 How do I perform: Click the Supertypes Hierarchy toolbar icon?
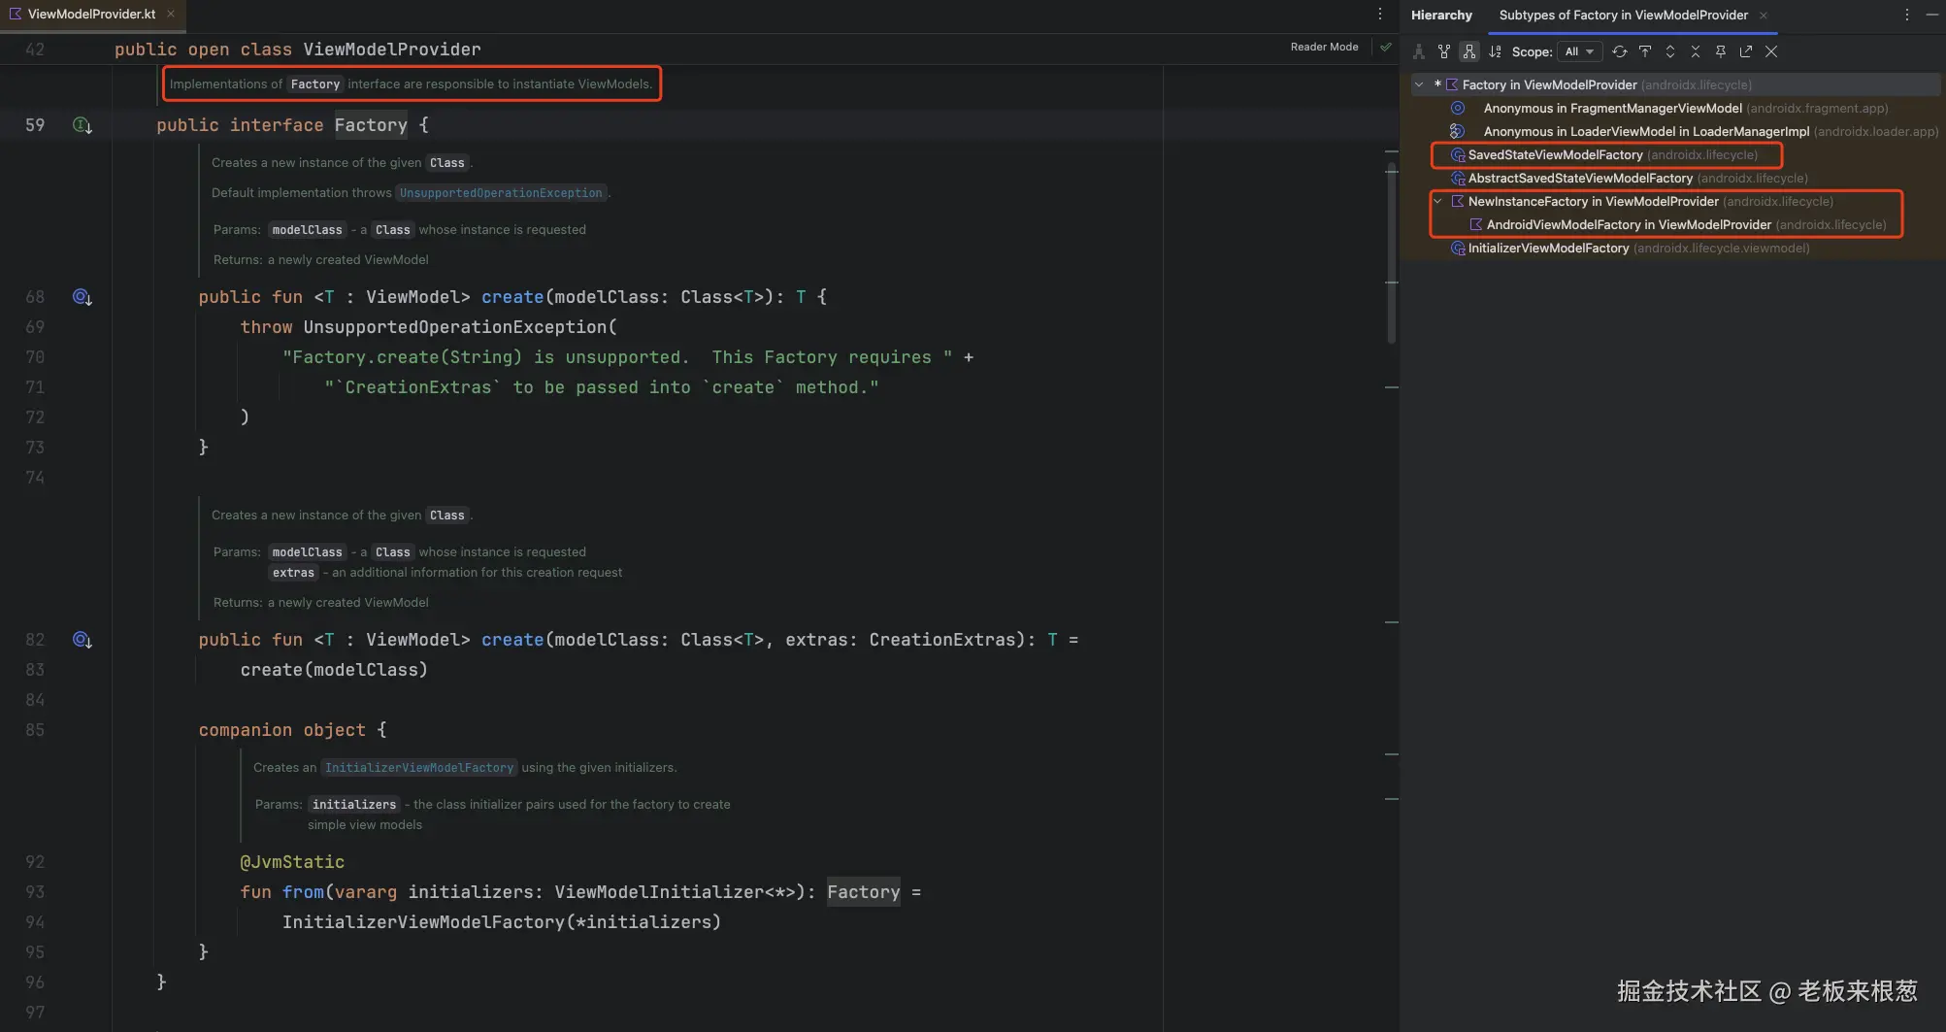pyautogui.click(x=1444, y=51)
